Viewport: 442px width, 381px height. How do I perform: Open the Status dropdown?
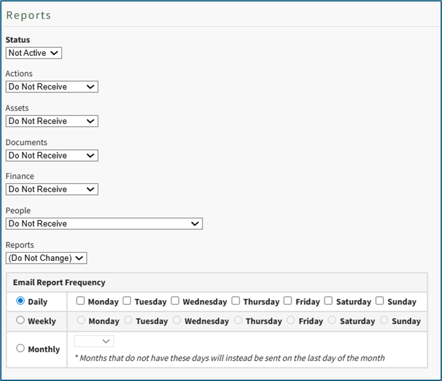(34, 53)
